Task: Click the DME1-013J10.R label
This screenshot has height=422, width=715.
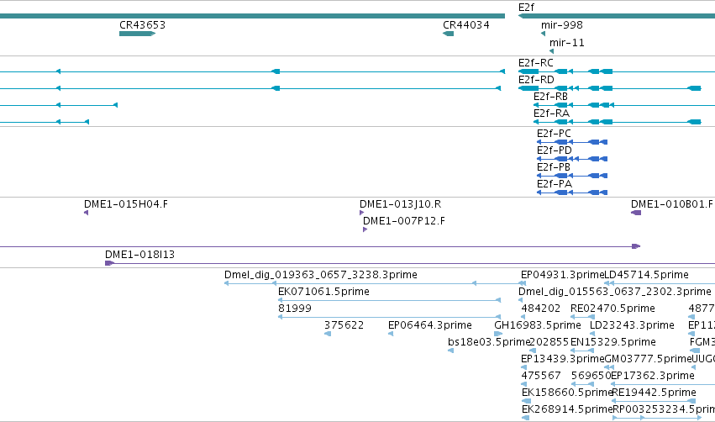Action: pos(401,204)
